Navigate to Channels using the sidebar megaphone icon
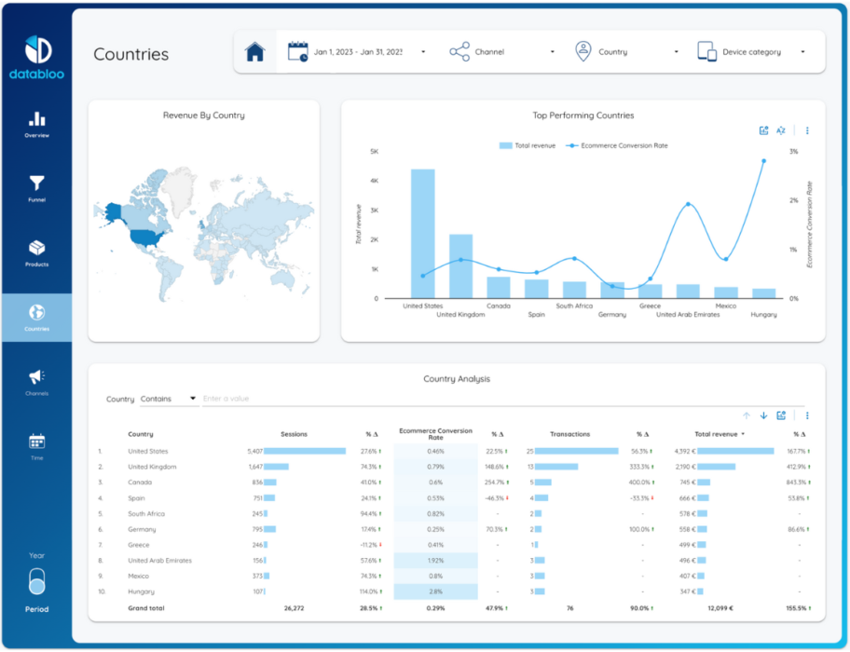This screenshot has height=652, width=850. tap(36, 380)
